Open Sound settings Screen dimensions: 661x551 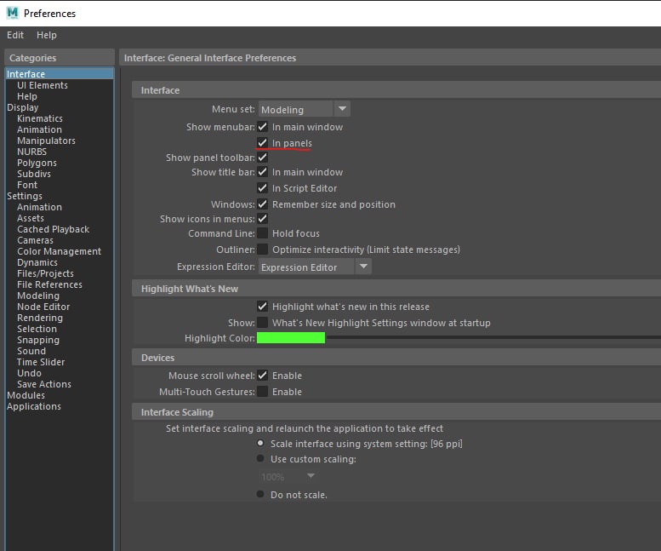tap(31, 351)
